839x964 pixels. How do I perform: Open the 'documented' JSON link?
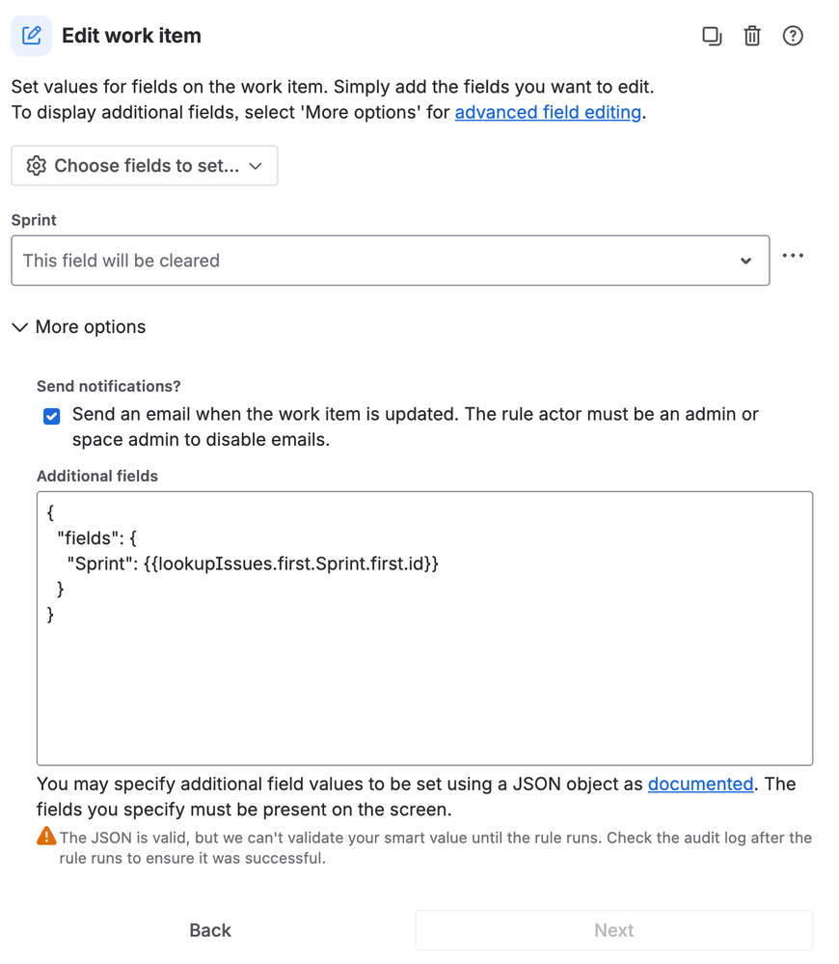click(700, 784)
